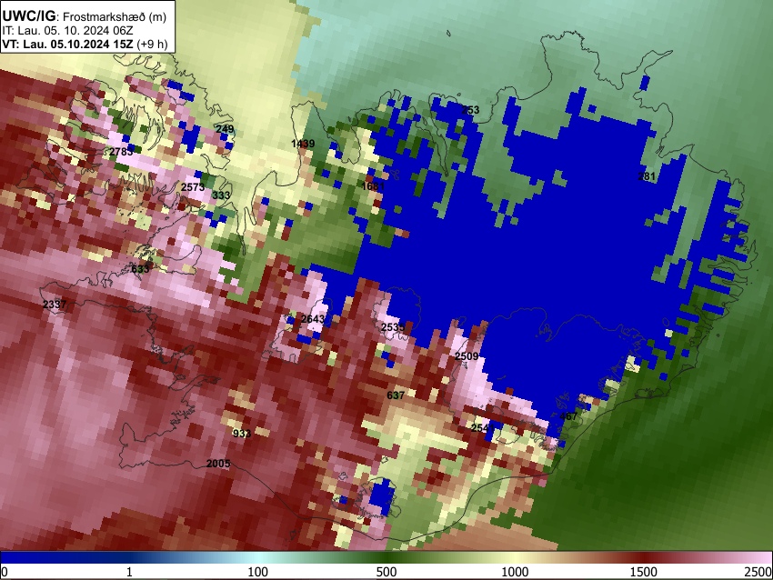Click the map value label 637
The height and width of the screenshot is (580, 773).
(396, 395)
